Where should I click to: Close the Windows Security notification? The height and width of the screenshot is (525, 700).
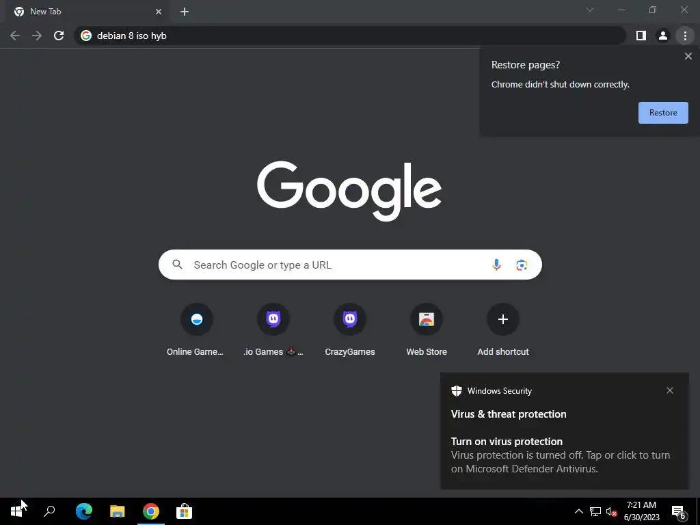[670, 390]
